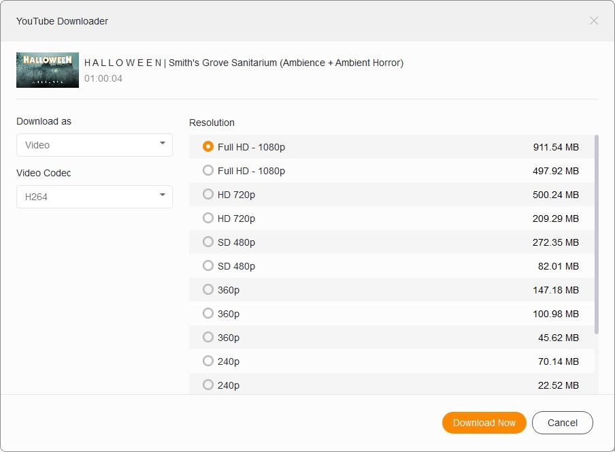Choose HD 720p 209.29 MB resolution
Image resolution: width=615 pixels, height=452 pixels.
(208, 218)
